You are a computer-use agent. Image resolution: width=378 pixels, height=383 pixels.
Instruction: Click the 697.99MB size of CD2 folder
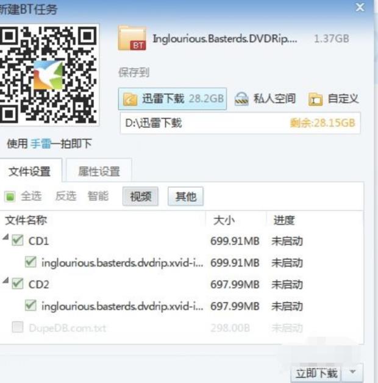tap(235, 284)
